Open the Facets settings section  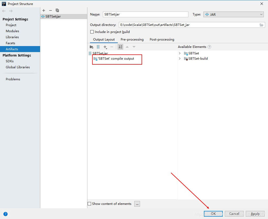coord(10,43)
